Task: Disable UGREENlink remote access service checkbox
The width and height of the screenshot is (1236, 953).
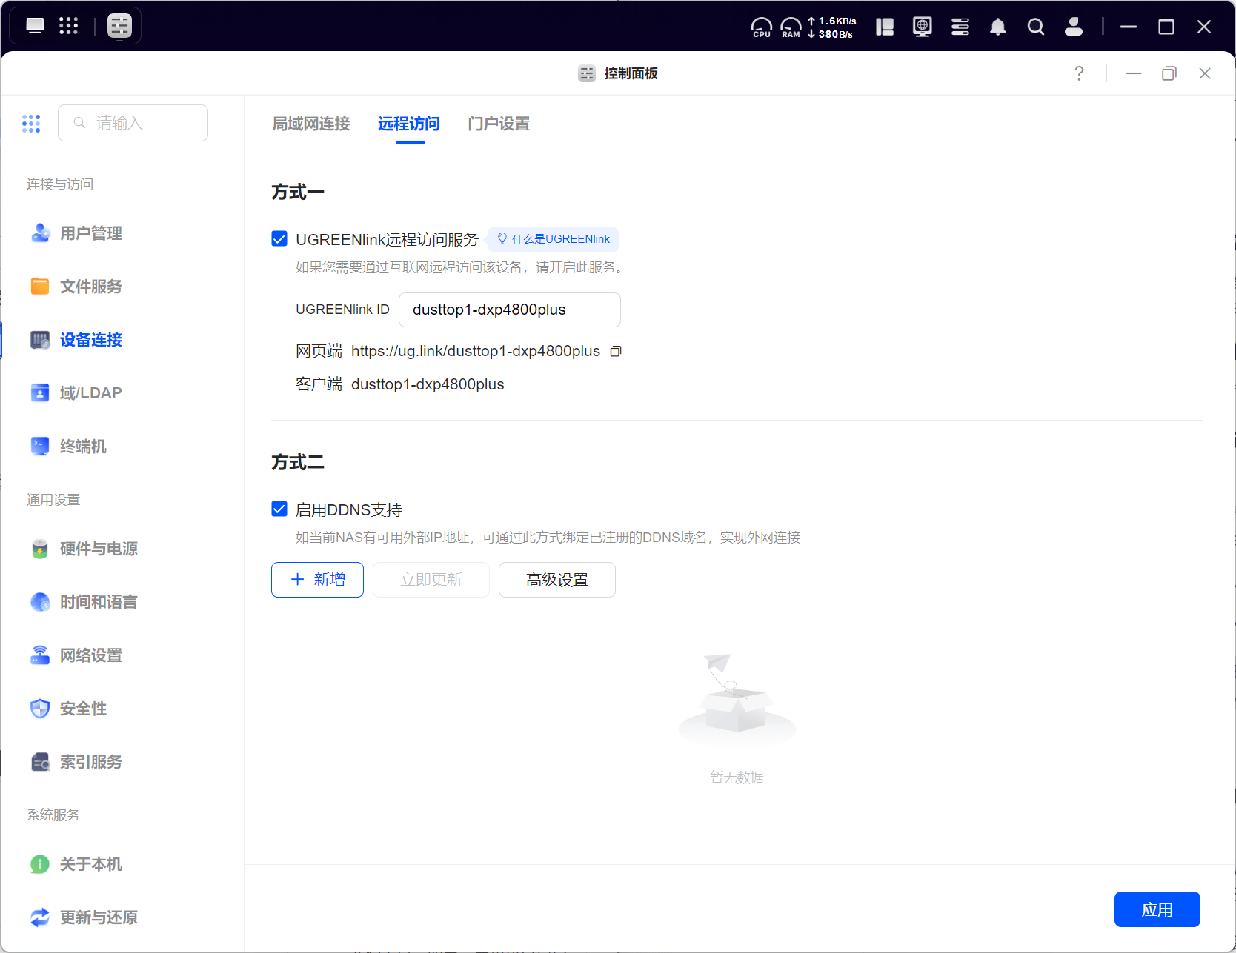Action: (x=279, y=238)
